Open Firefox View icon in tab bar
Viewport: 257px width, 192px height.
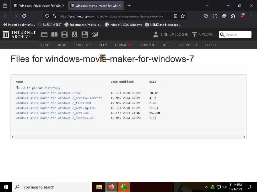(5, 5)
